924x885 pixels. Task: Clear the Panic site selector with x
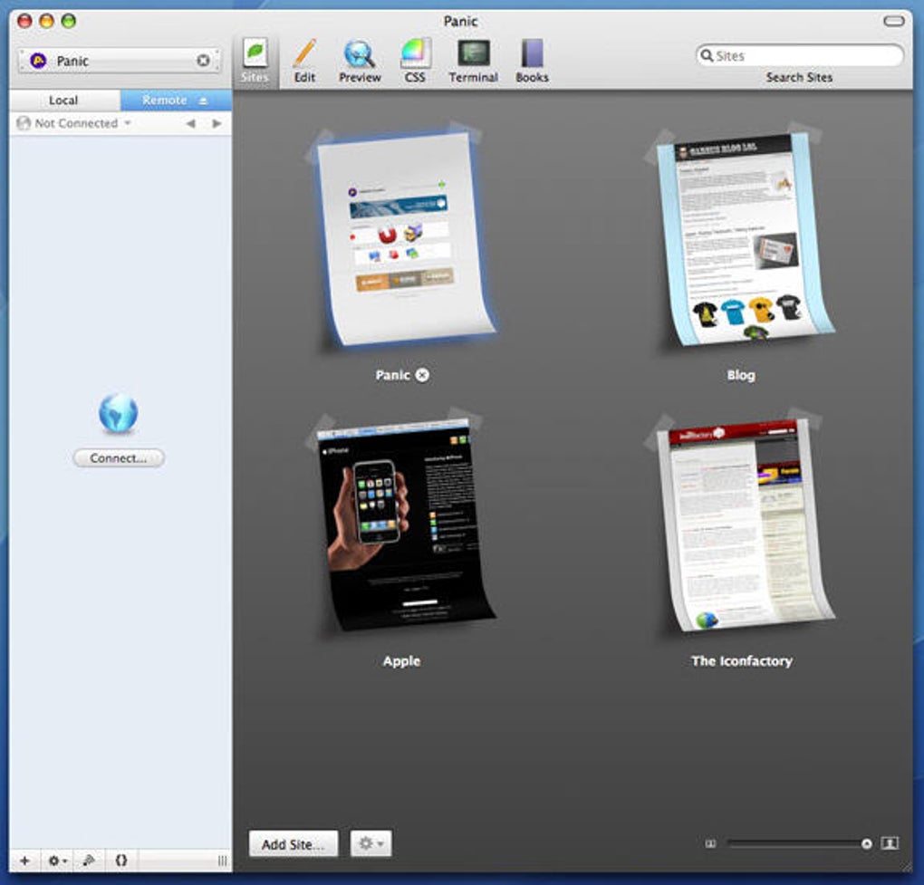click(x=203, y=61)
